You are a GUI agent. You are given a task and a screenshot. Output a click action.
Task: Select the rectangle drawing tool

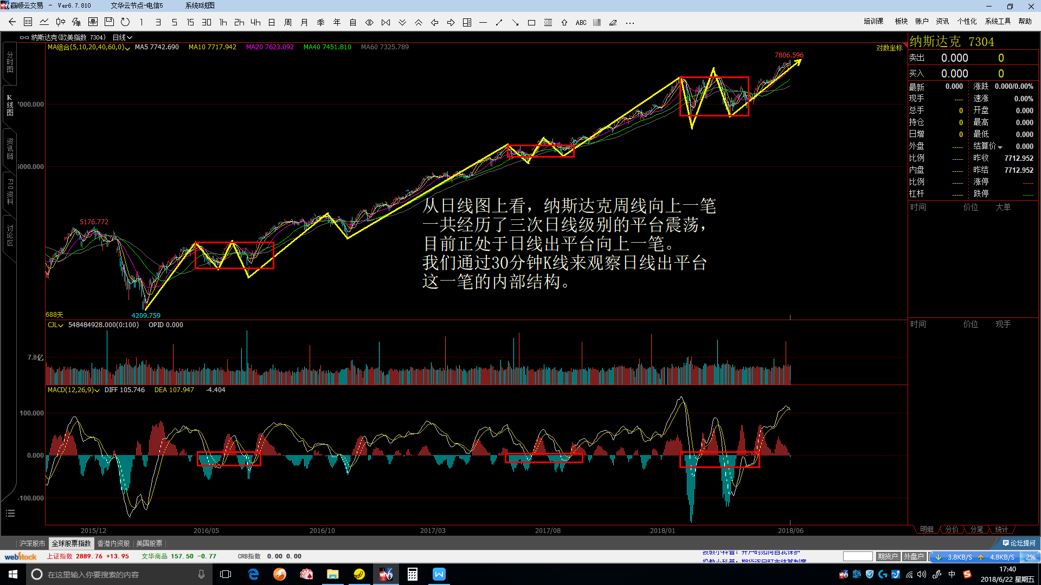[x=532, y=22]
